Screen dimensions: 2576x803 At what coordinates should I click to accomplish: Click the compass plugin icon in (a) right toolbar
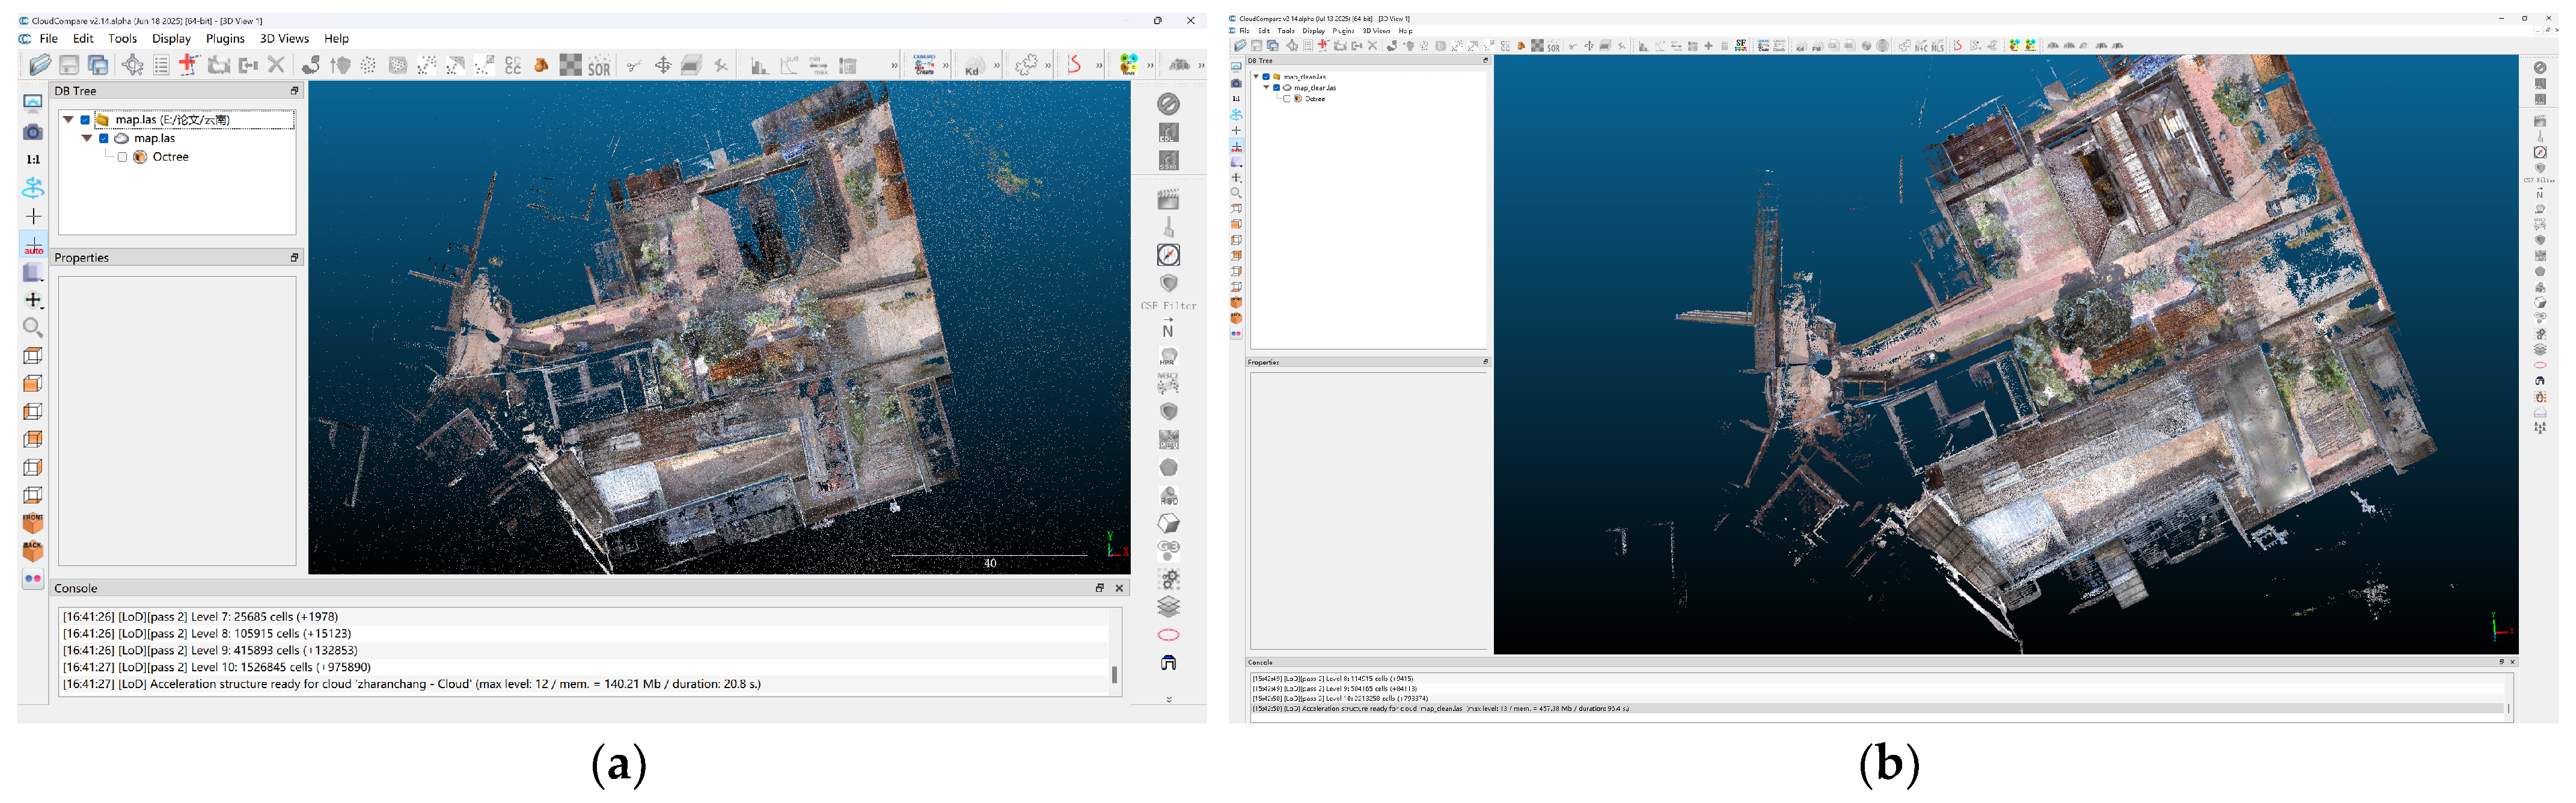point(1168,255)
